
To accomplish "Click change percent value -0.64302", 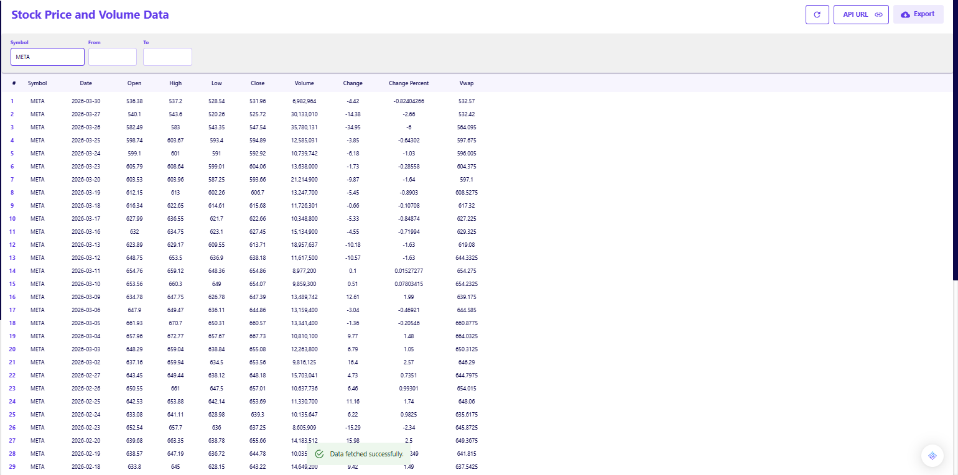I will (x=409, y=140).
